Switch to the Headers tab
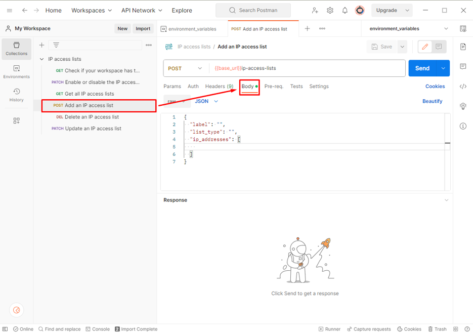This screenshot has width=473, height=334. pyautogui.click(x=219, y=87)
